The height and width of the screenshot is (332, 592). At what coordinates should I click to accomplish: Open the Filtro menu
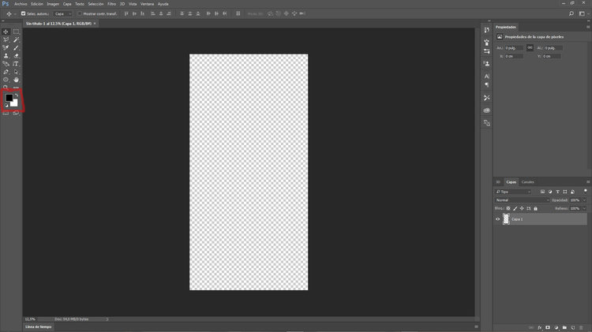click(112, 4)
